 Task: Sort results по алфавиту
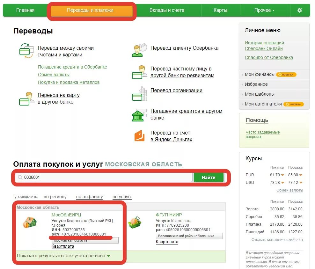89,197
